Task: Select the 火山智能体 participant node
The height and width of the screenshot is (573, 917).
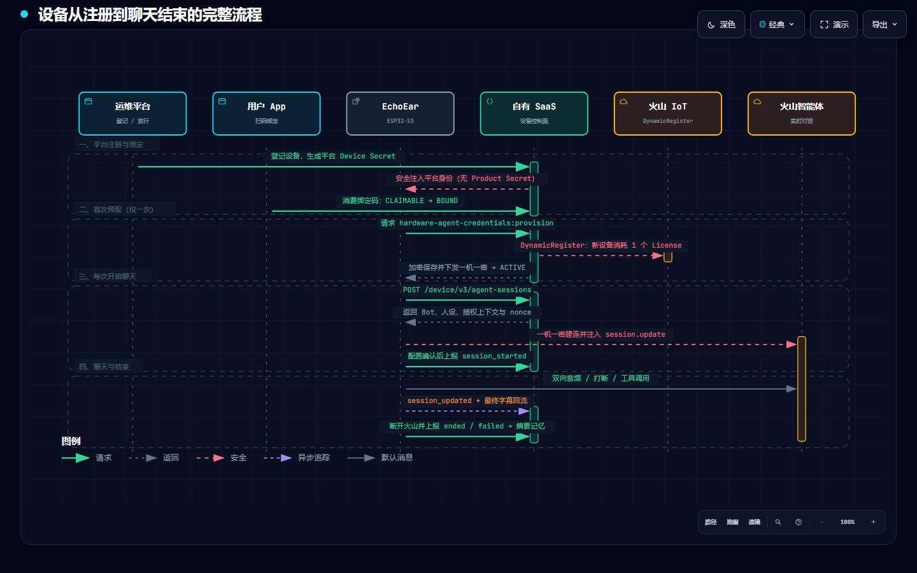Action: (801, 113)
